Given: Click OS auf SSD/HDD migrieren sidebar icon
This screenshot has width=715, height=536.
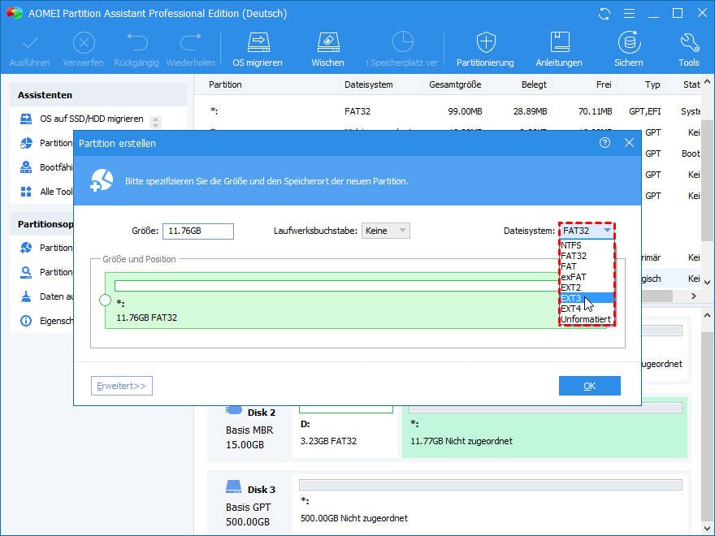Looking at the screenshot, I should click(26, 119).
